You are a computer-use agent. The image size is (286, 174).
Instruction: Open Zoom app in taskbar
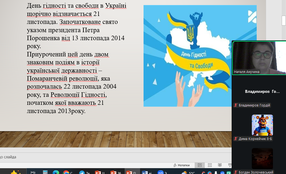[160, 172]
